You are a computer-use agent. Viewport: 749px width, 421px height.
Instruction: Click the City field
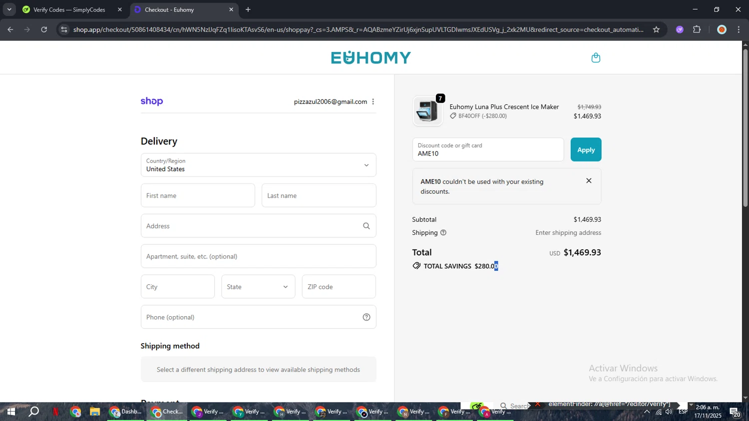pos(178,287)
